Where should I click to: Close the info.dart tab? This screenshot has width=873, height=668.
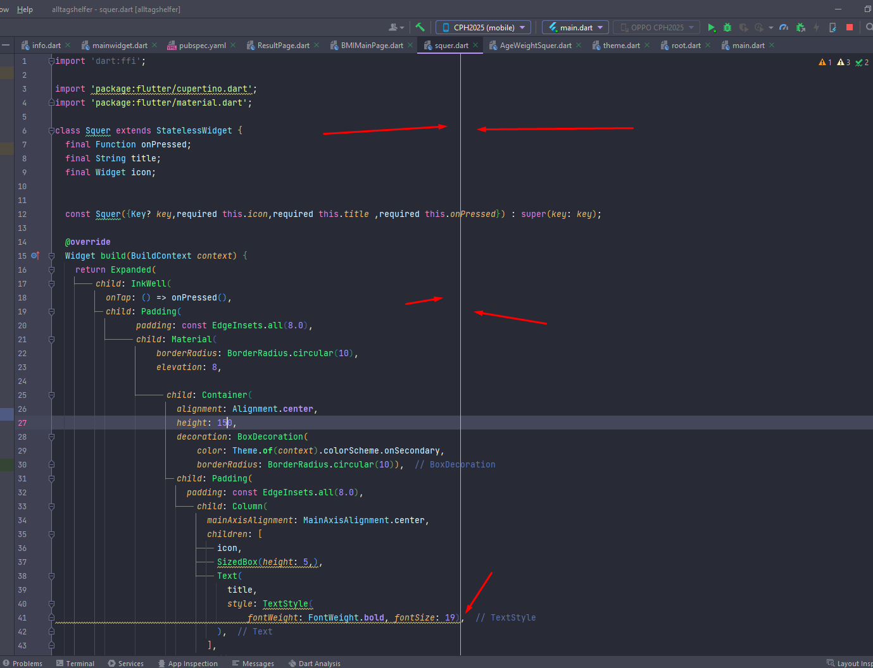68,45
